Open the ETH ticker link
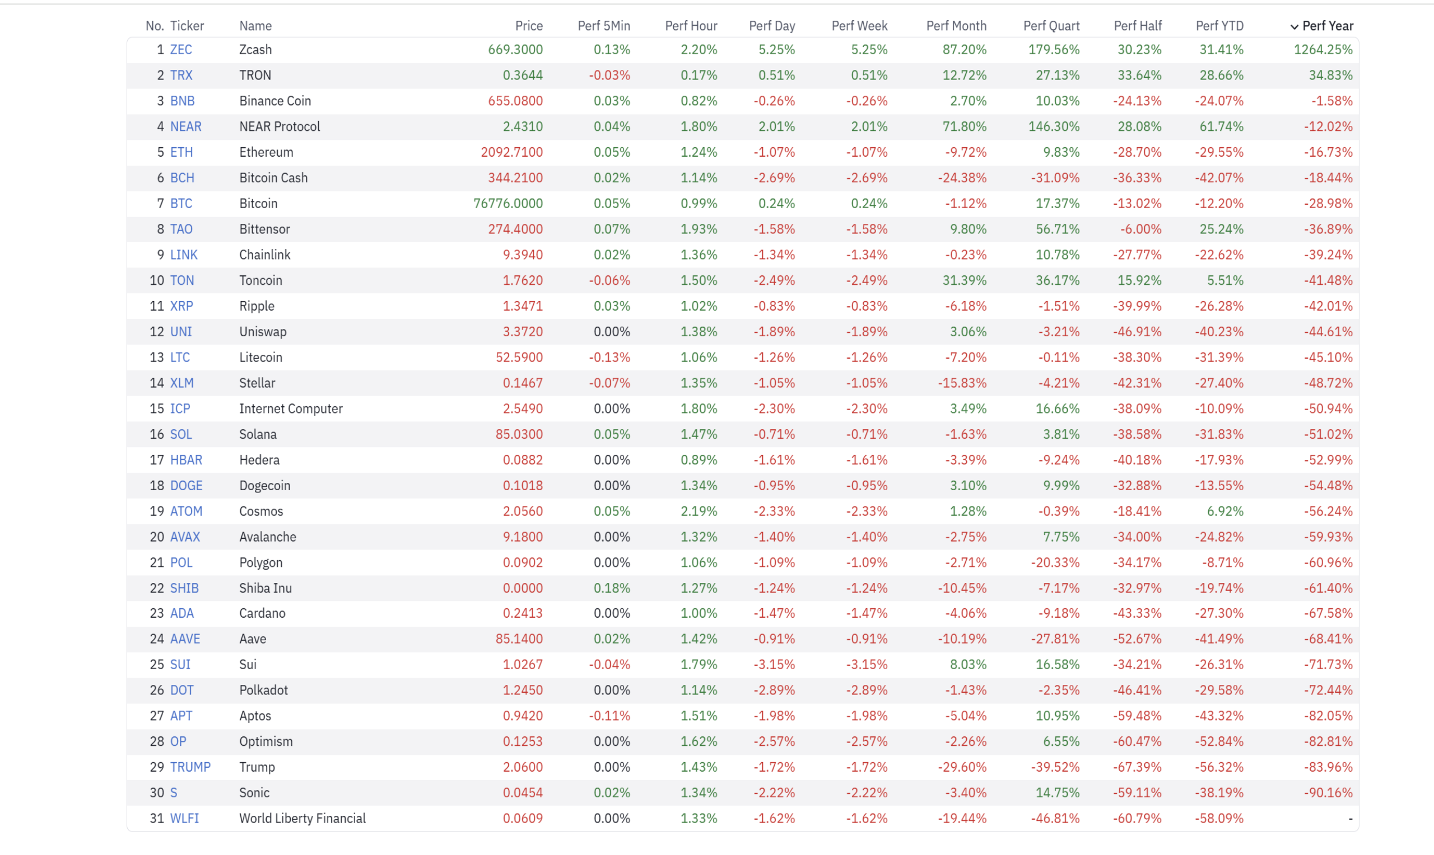This screenshot has height=855, width=1434. [x=181, y=152]
